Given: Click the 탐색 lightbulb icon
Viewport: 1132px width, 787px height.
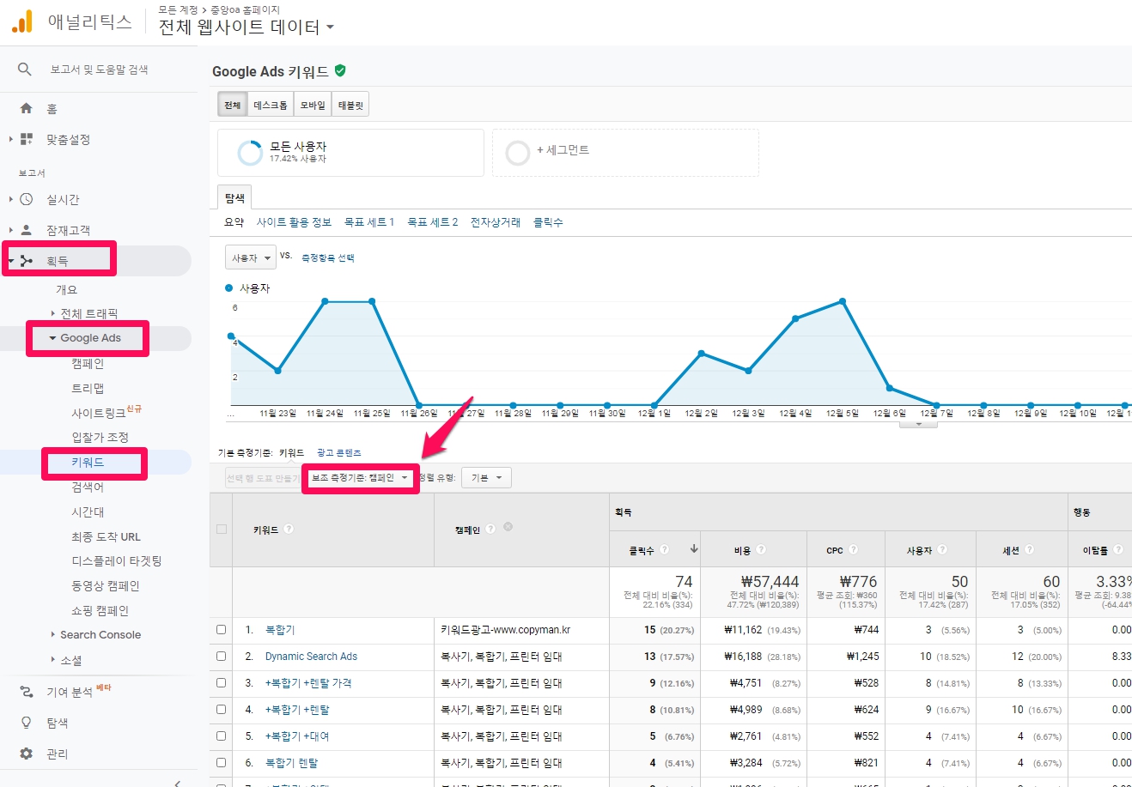Looking at the screenshot, I should pos(27,723).
